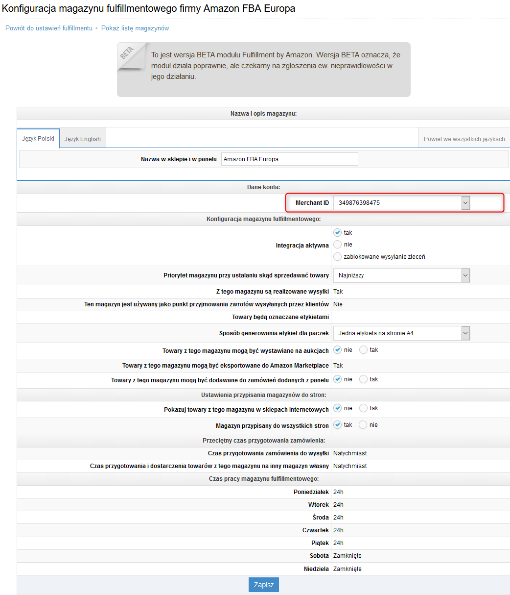The width and height of the screenshot is (510, 595).
Task: Click 'Przeciętny czas przygotowania zamówienia:' header
Action: (264, 441)
